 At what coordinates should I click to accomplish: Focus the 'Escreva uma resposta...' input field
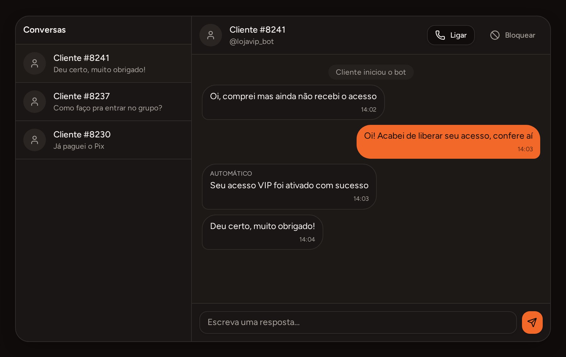pos(358,322)
